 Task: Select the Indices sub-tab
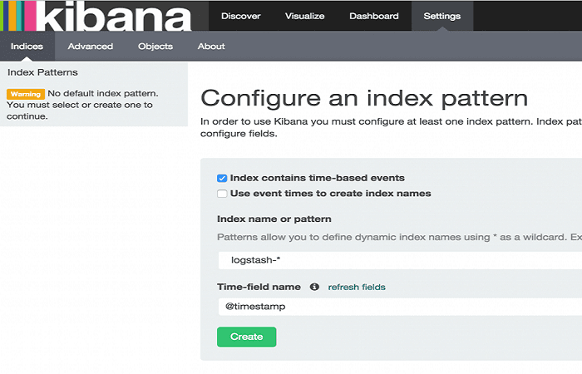[x=27, y=47]
